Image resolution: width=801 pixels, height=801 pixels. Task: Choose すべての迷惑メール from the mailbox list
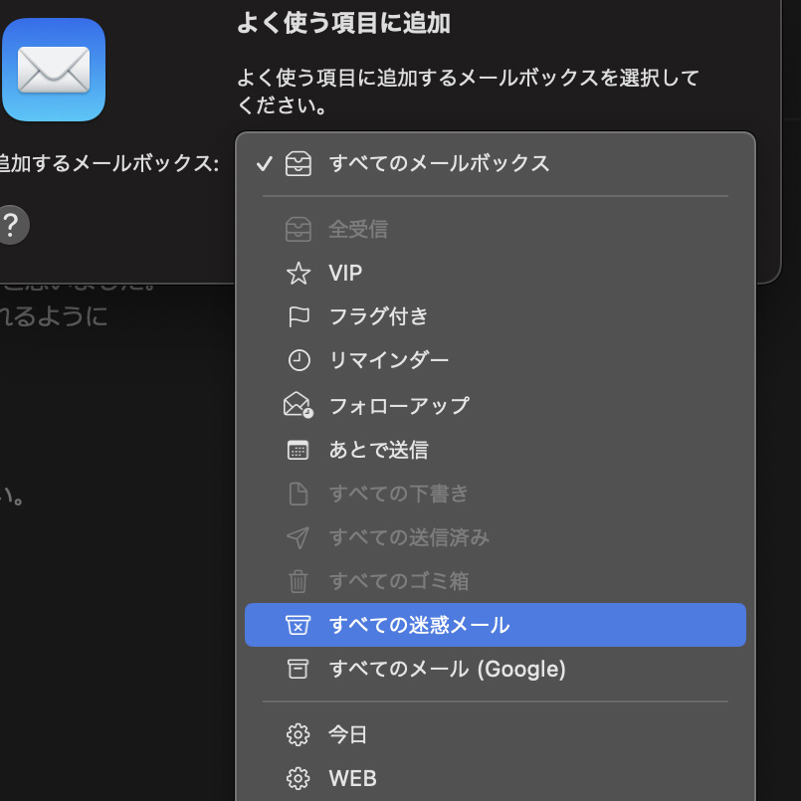[418, 625]
